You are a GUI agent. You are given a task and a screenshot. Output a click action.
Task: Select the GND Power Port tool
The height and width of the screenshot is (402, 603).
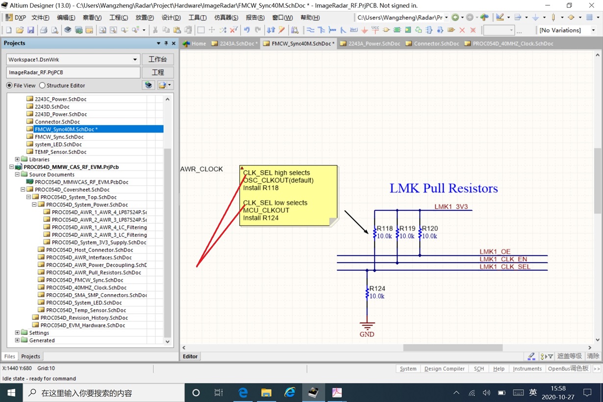pyautogui.click(x=364, y=30)
